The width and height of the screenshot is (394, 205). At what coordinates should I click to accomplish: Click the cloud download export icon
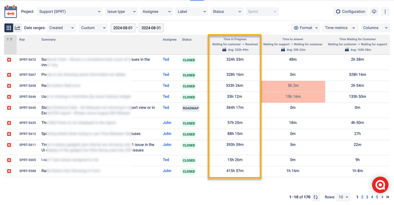(x=374, y=11)
